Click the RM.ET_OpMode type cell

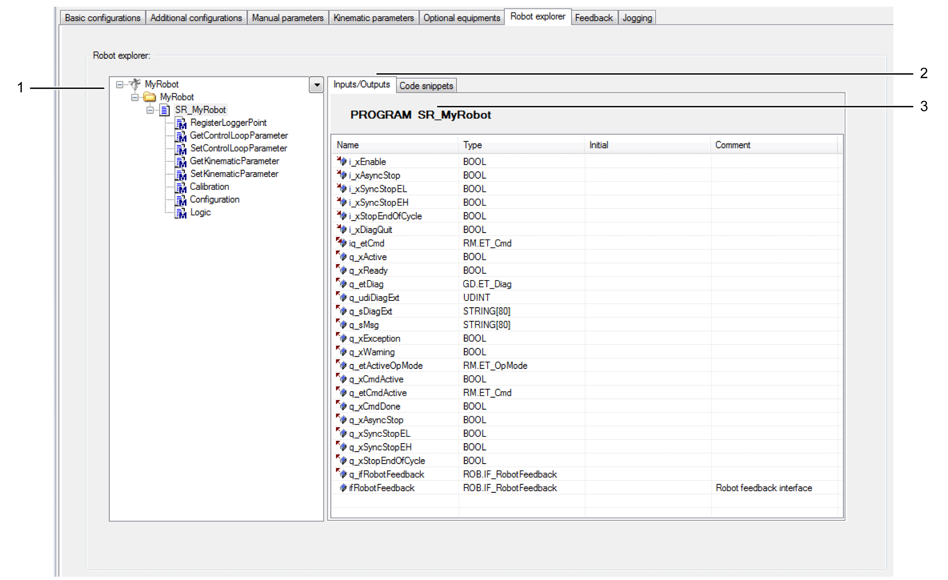click(495, 365)
